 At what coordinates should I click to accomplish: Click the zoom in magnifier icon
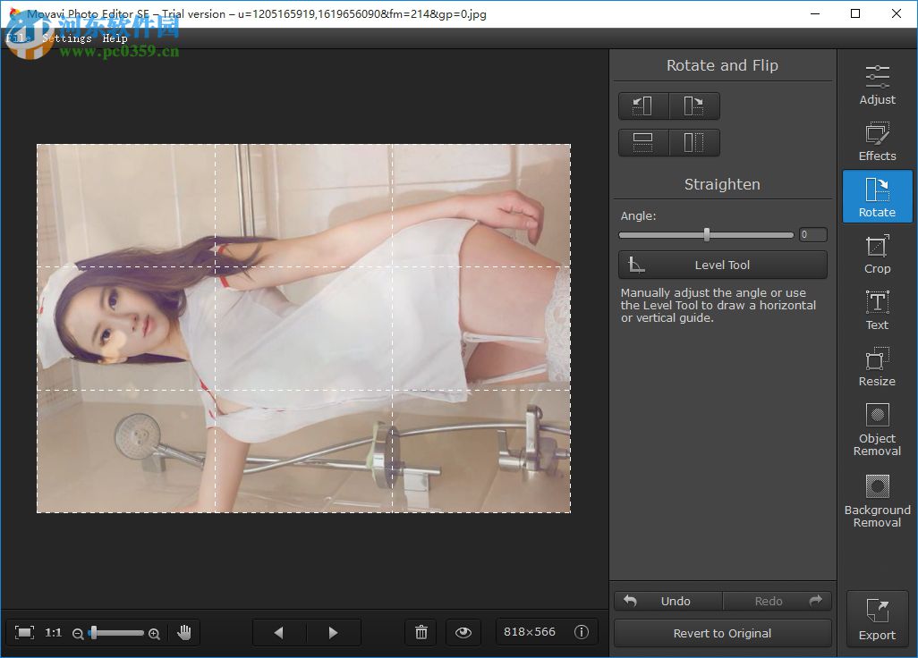click(x=154, y=634)
